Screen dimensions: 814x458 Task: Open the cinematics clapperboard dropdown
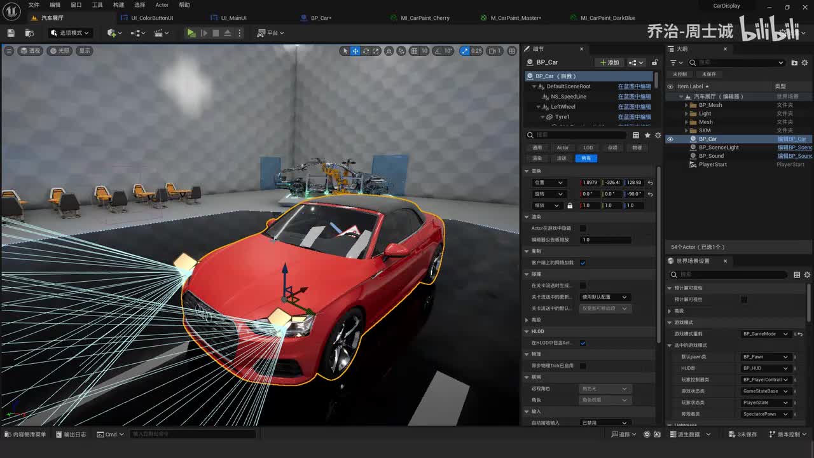click(162, 33)
